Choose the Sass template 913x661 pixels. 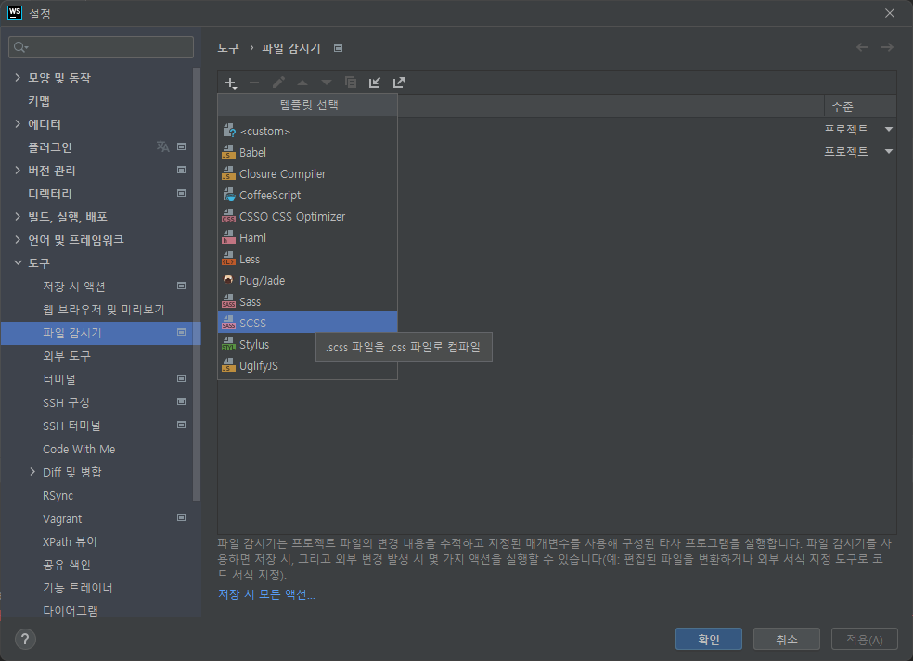pyautogui.click(x=307, y=302)
